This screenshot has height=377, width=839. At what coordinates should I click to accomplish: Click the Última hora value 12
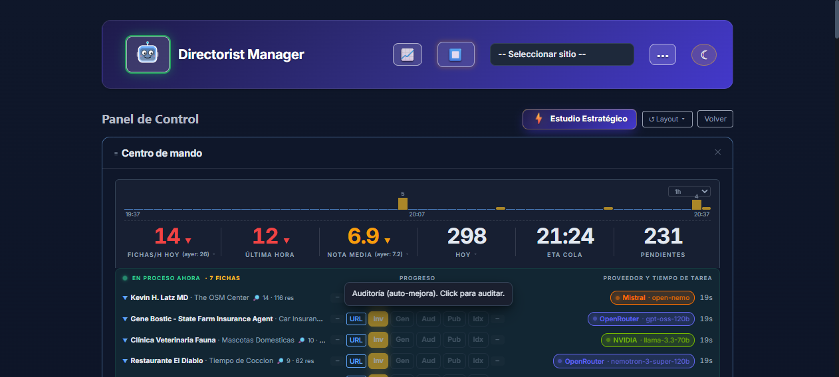coord(265,236)
